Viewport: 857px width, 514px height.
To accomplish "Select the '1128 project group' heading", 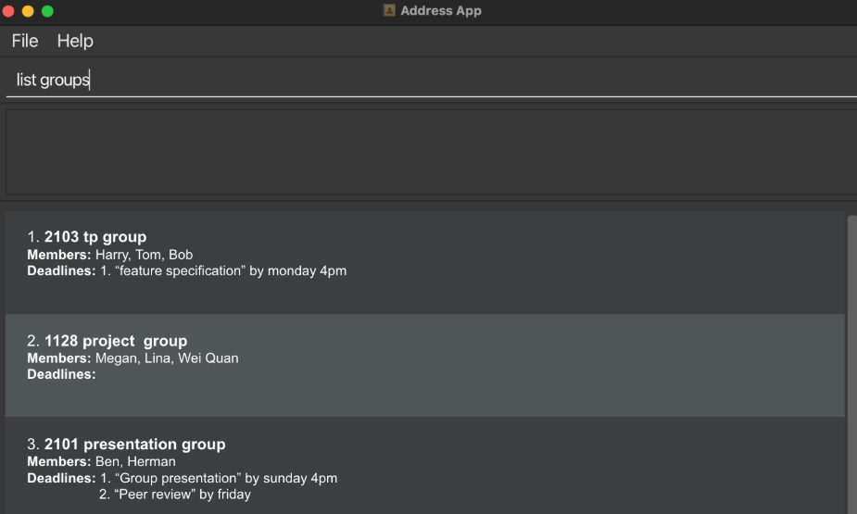I will pyautogui.click(x=115, y=341).
